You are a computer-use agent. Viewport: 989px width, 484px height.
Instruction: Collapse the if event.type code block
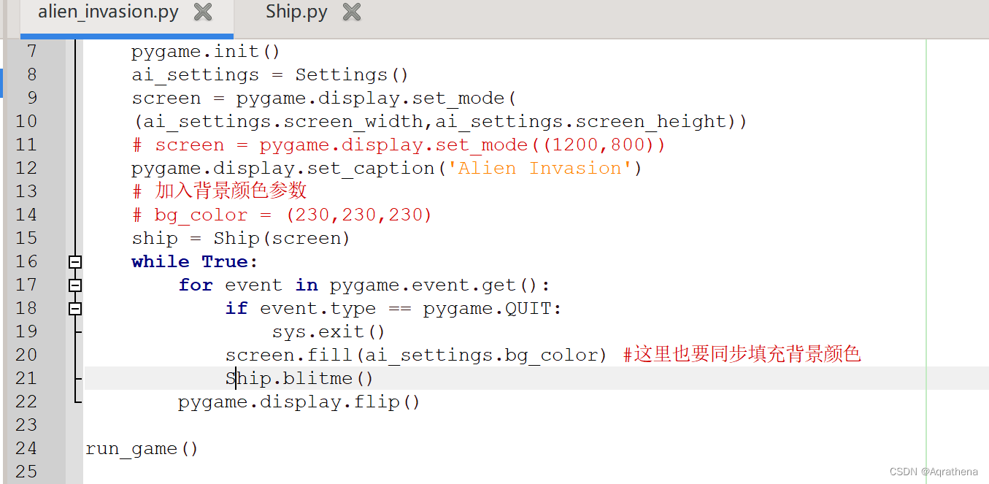click(x=74, y=308)
